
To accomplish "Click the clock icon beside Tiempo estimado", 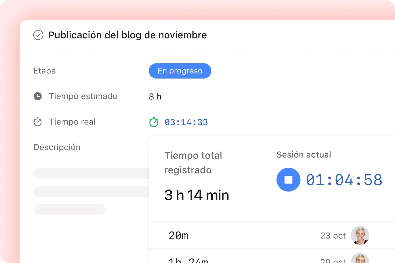I will [x=38, y=96].
